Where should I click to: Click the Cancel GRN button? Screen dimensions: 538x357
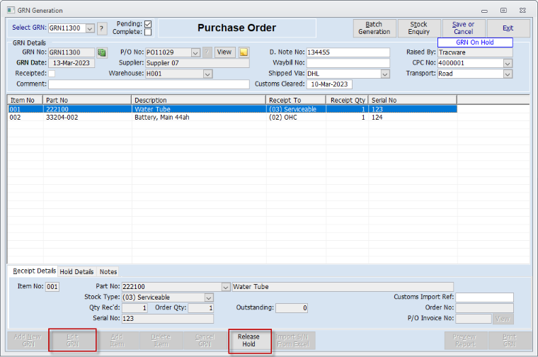click(205, 341)
